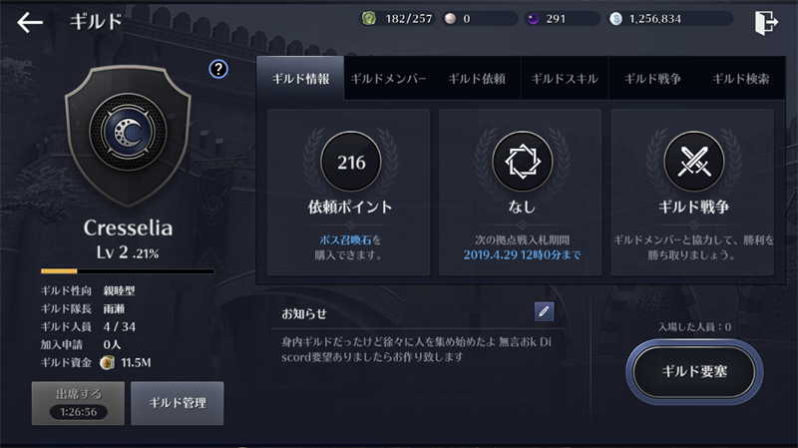Tap the crossed swords ギルド戦争 icon
Image resolution: width=798 pixels, height=448 pixels.
pos(693,162)
